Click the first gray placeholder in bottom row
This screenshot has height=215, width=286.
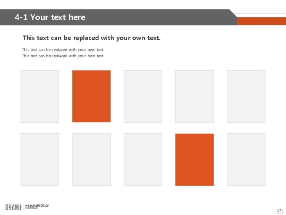coord(40,160)
